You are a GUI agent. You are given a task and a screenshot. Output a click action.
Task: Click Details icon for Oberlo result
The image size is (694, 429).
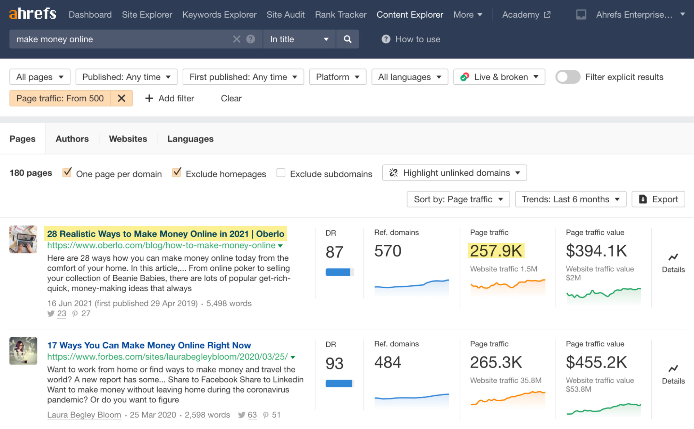(x=673, y=257)
